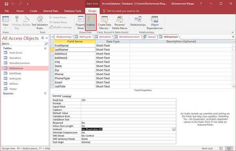Click the Save icon in title bar

[x=6, y=4]
